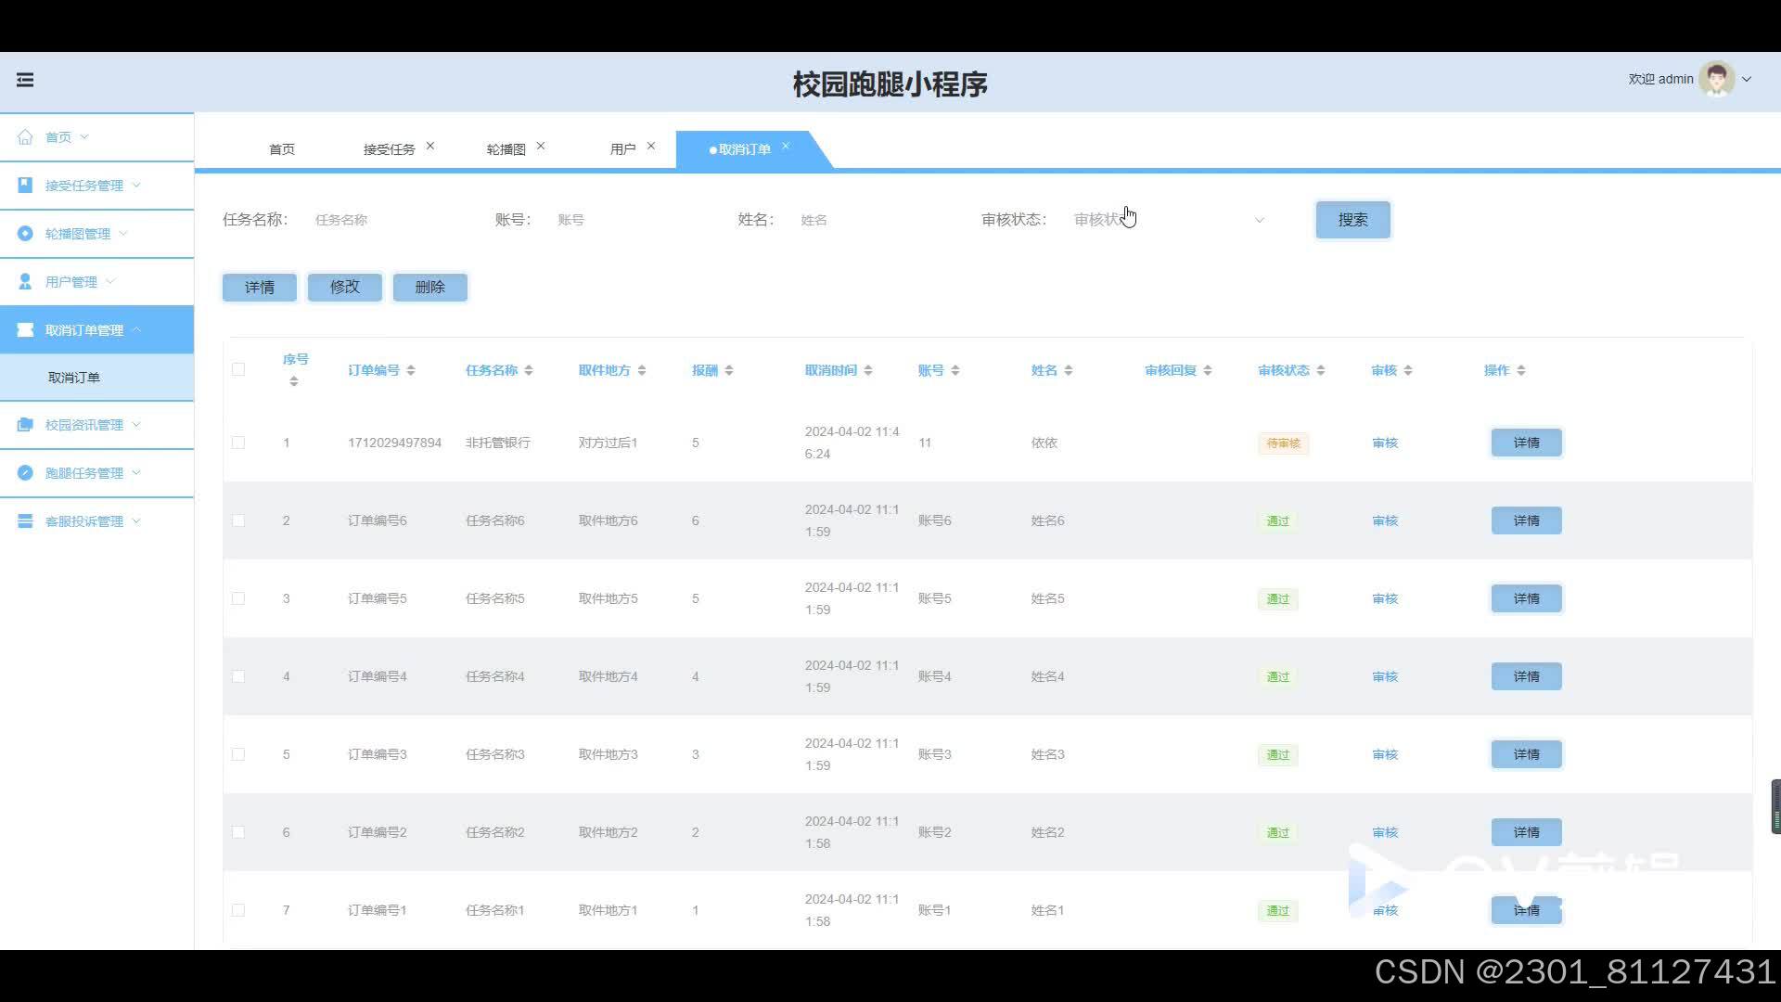Select the checkbox for 订单编号6 row
Screen dimensions: 1781x1002
pyautogui.click(x=238, y=520)
